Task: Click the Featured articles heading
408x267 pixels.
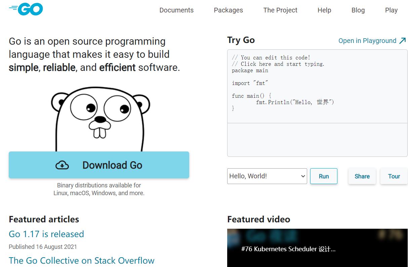Action: coord(44,219)
